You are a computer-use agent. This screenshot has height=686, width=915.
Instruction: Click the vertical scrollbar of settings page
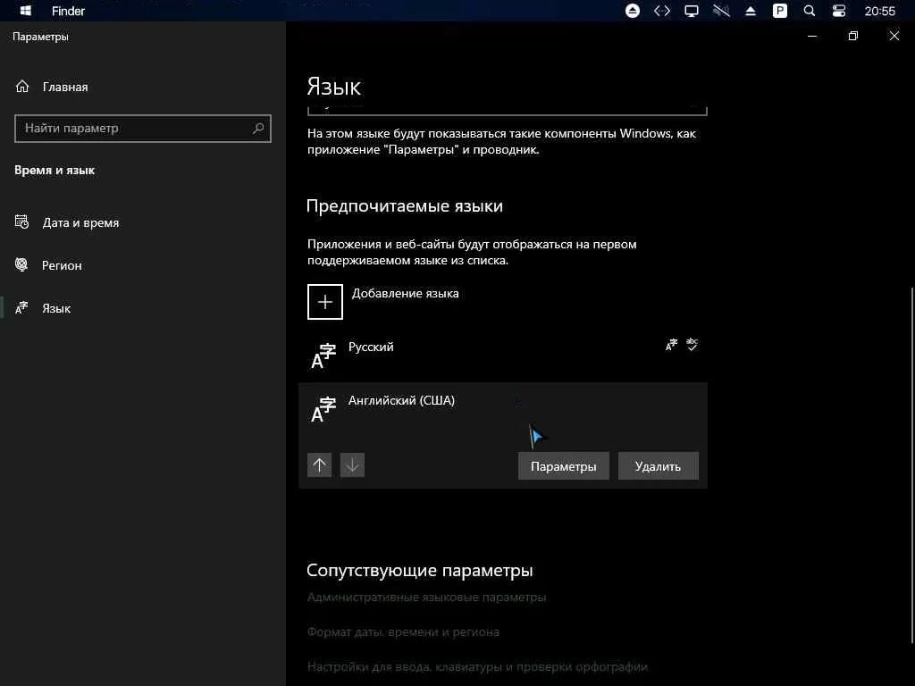pyautogui.click(x=911, y=466)
